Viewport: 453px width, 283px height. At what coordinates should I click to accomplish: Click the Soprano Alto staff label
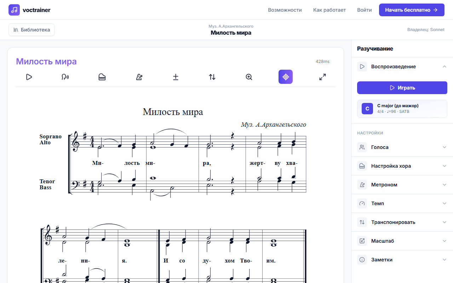point(51,139)
